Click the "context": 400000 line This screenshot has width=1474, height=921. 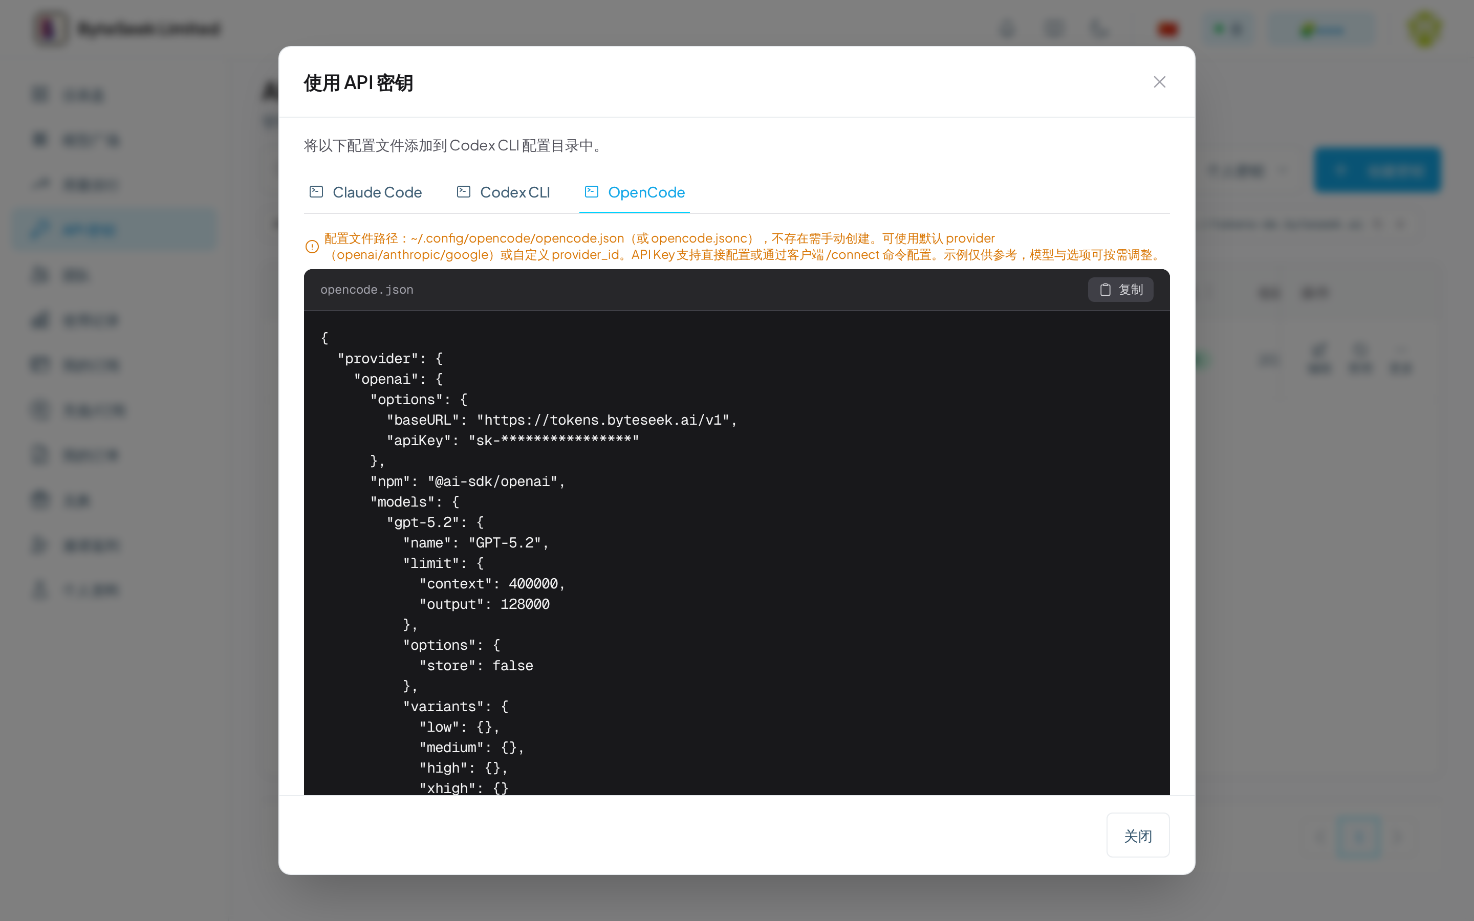coord(492,584)
